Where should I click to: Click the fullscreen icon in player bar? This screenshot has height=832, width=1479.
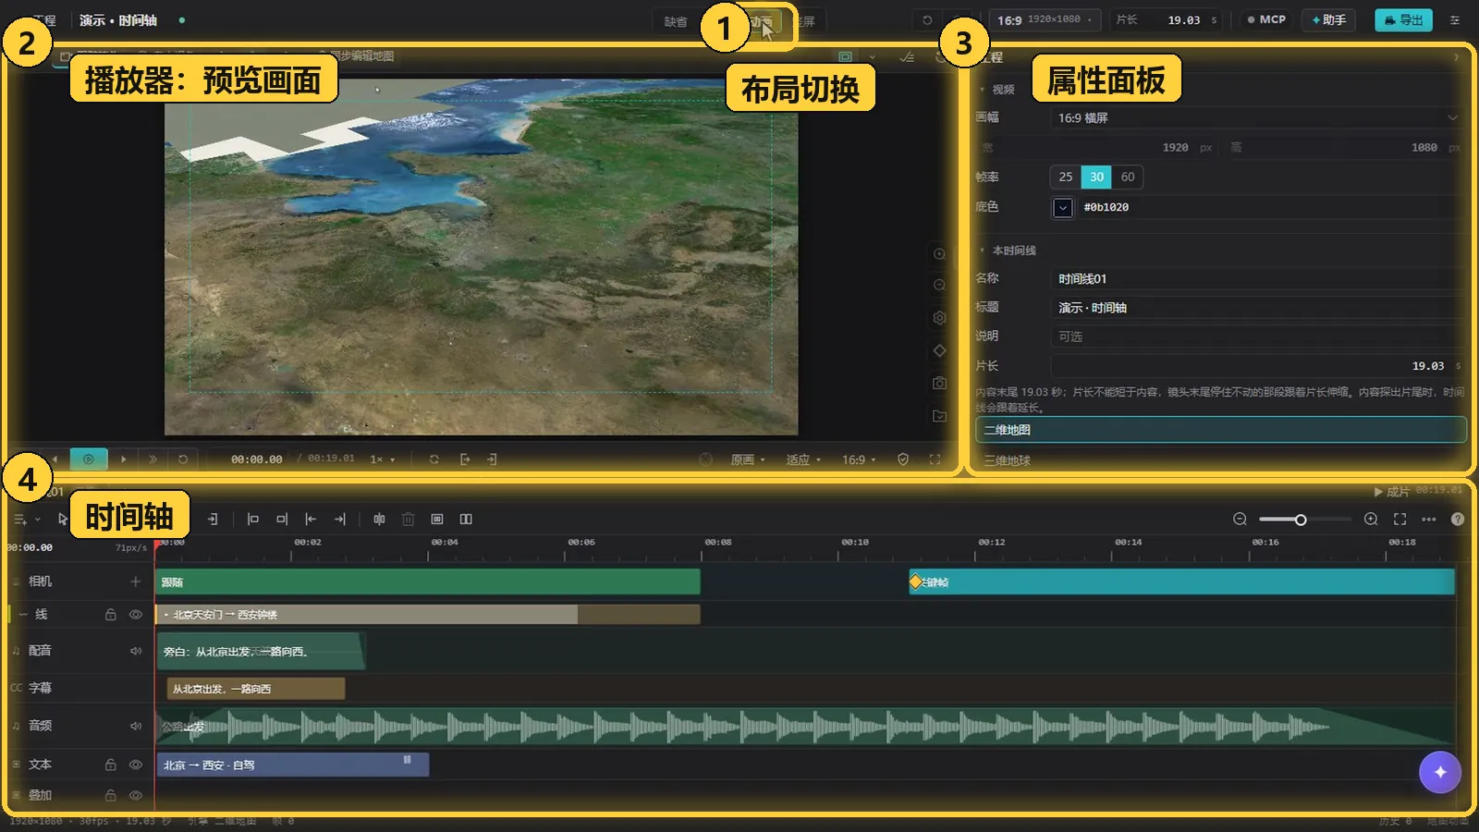point(935,459)
